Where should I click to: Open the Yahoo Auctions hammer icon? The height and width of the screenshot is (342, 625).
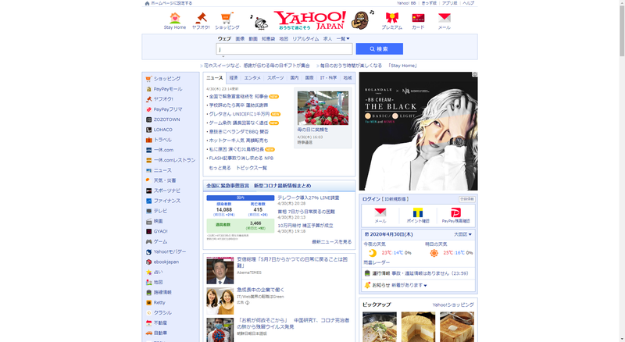click(x=201, y=18)
